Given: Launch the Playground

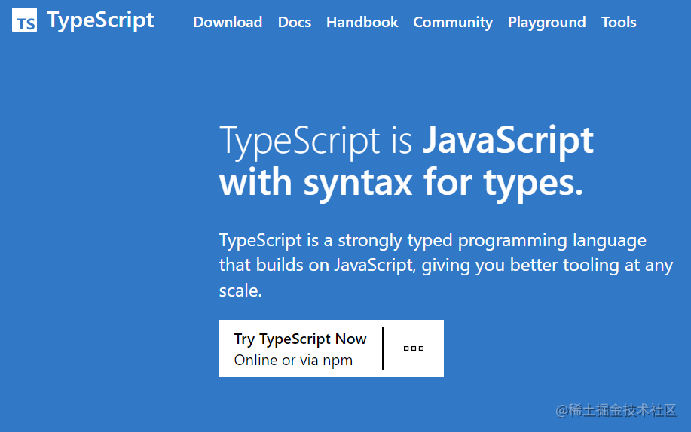Looking at the screenshot, I should point(547,23).
